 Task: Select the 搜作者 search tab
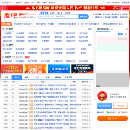pos(60,13)
